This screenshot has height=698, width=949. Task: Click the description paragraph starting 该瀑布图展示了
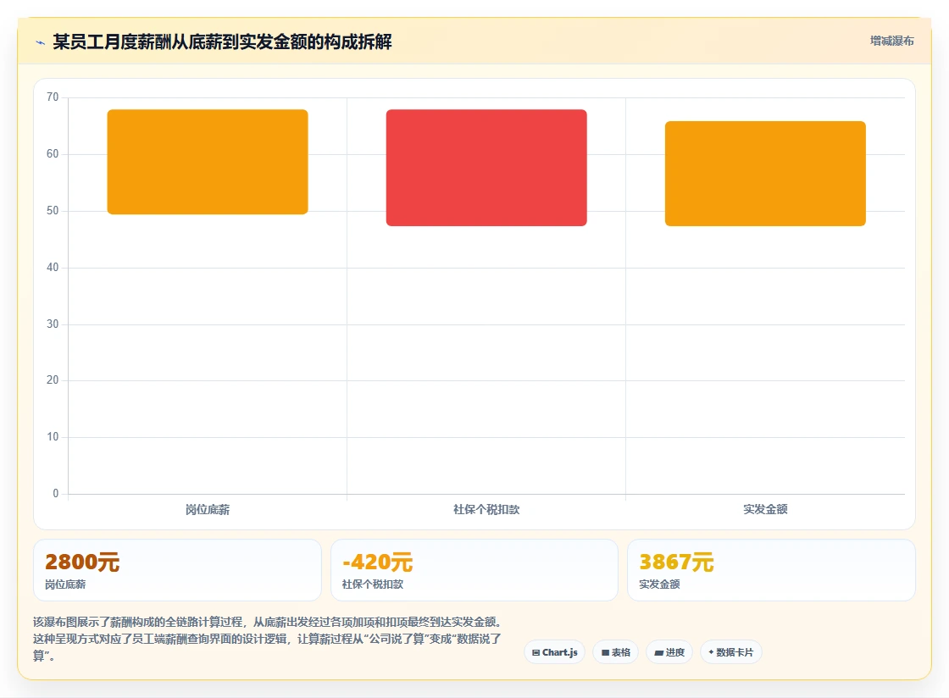268,639
